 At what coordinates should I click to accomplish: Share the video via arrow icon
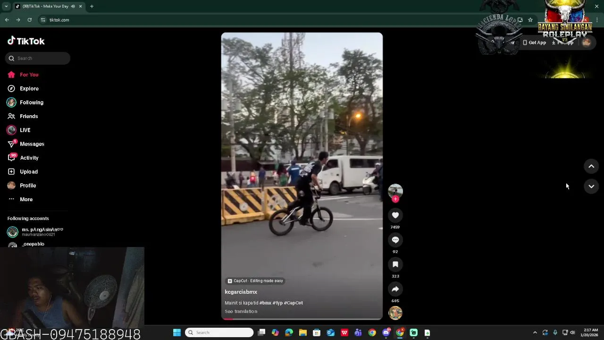[395, 289]
